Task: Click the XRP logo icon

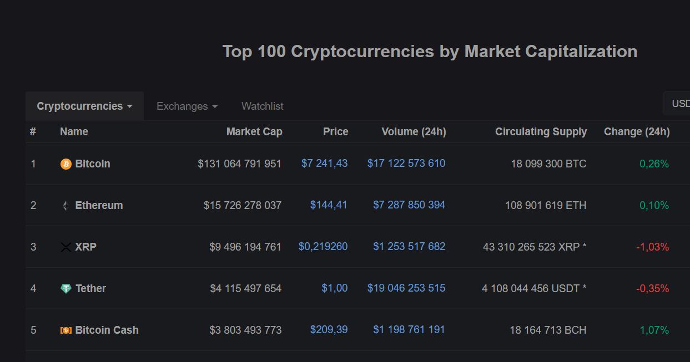Action: [66, 247]
